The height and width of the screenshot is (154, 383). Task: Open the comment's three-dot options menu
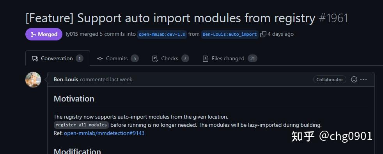click(x=363, y=79)
